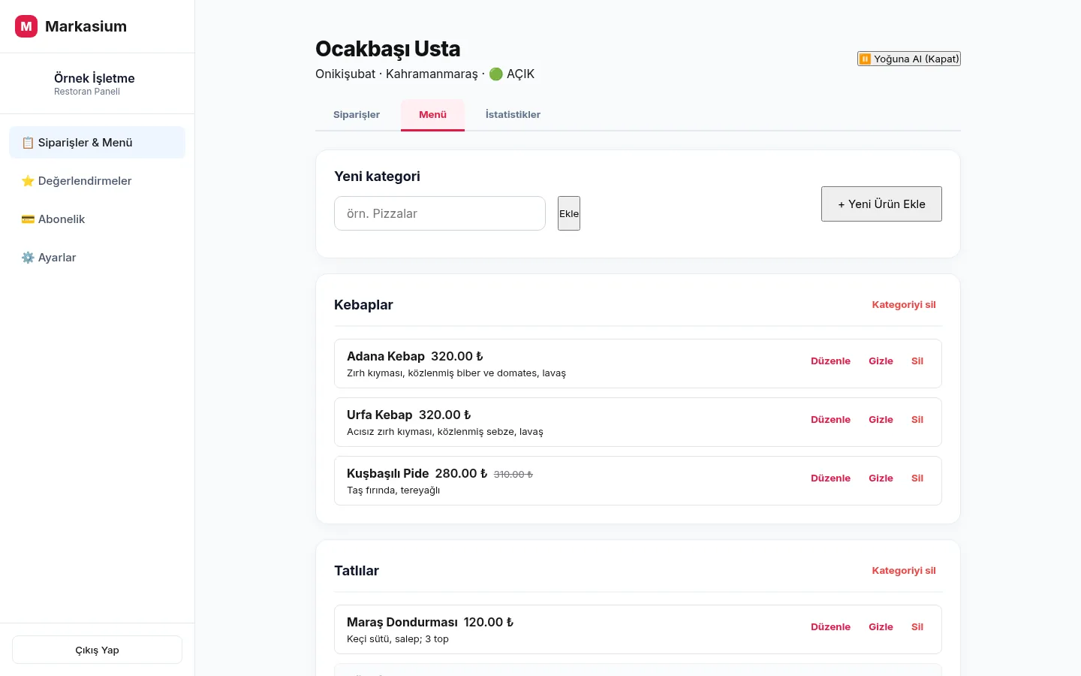Edit Kuşbaşılı Pide with Düzenle
Image resolution: width=1081 pixels, height=676 pixels.
830,478
